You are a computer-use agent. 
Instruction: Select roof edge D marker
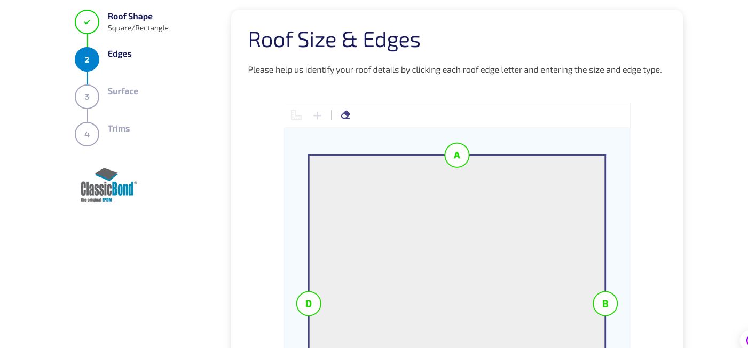tap(309, 304)
